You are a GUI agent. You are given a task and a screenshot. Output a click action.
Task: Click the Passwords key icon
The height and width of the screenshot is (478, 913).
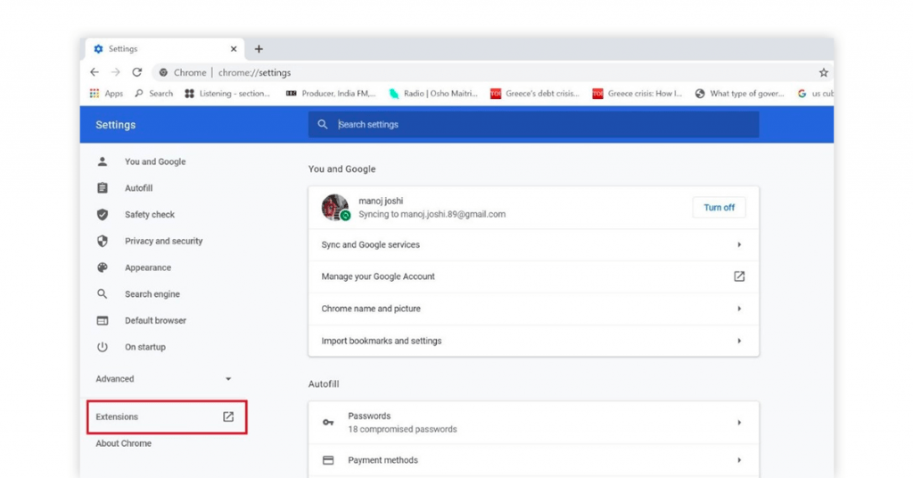coord(328,422)
